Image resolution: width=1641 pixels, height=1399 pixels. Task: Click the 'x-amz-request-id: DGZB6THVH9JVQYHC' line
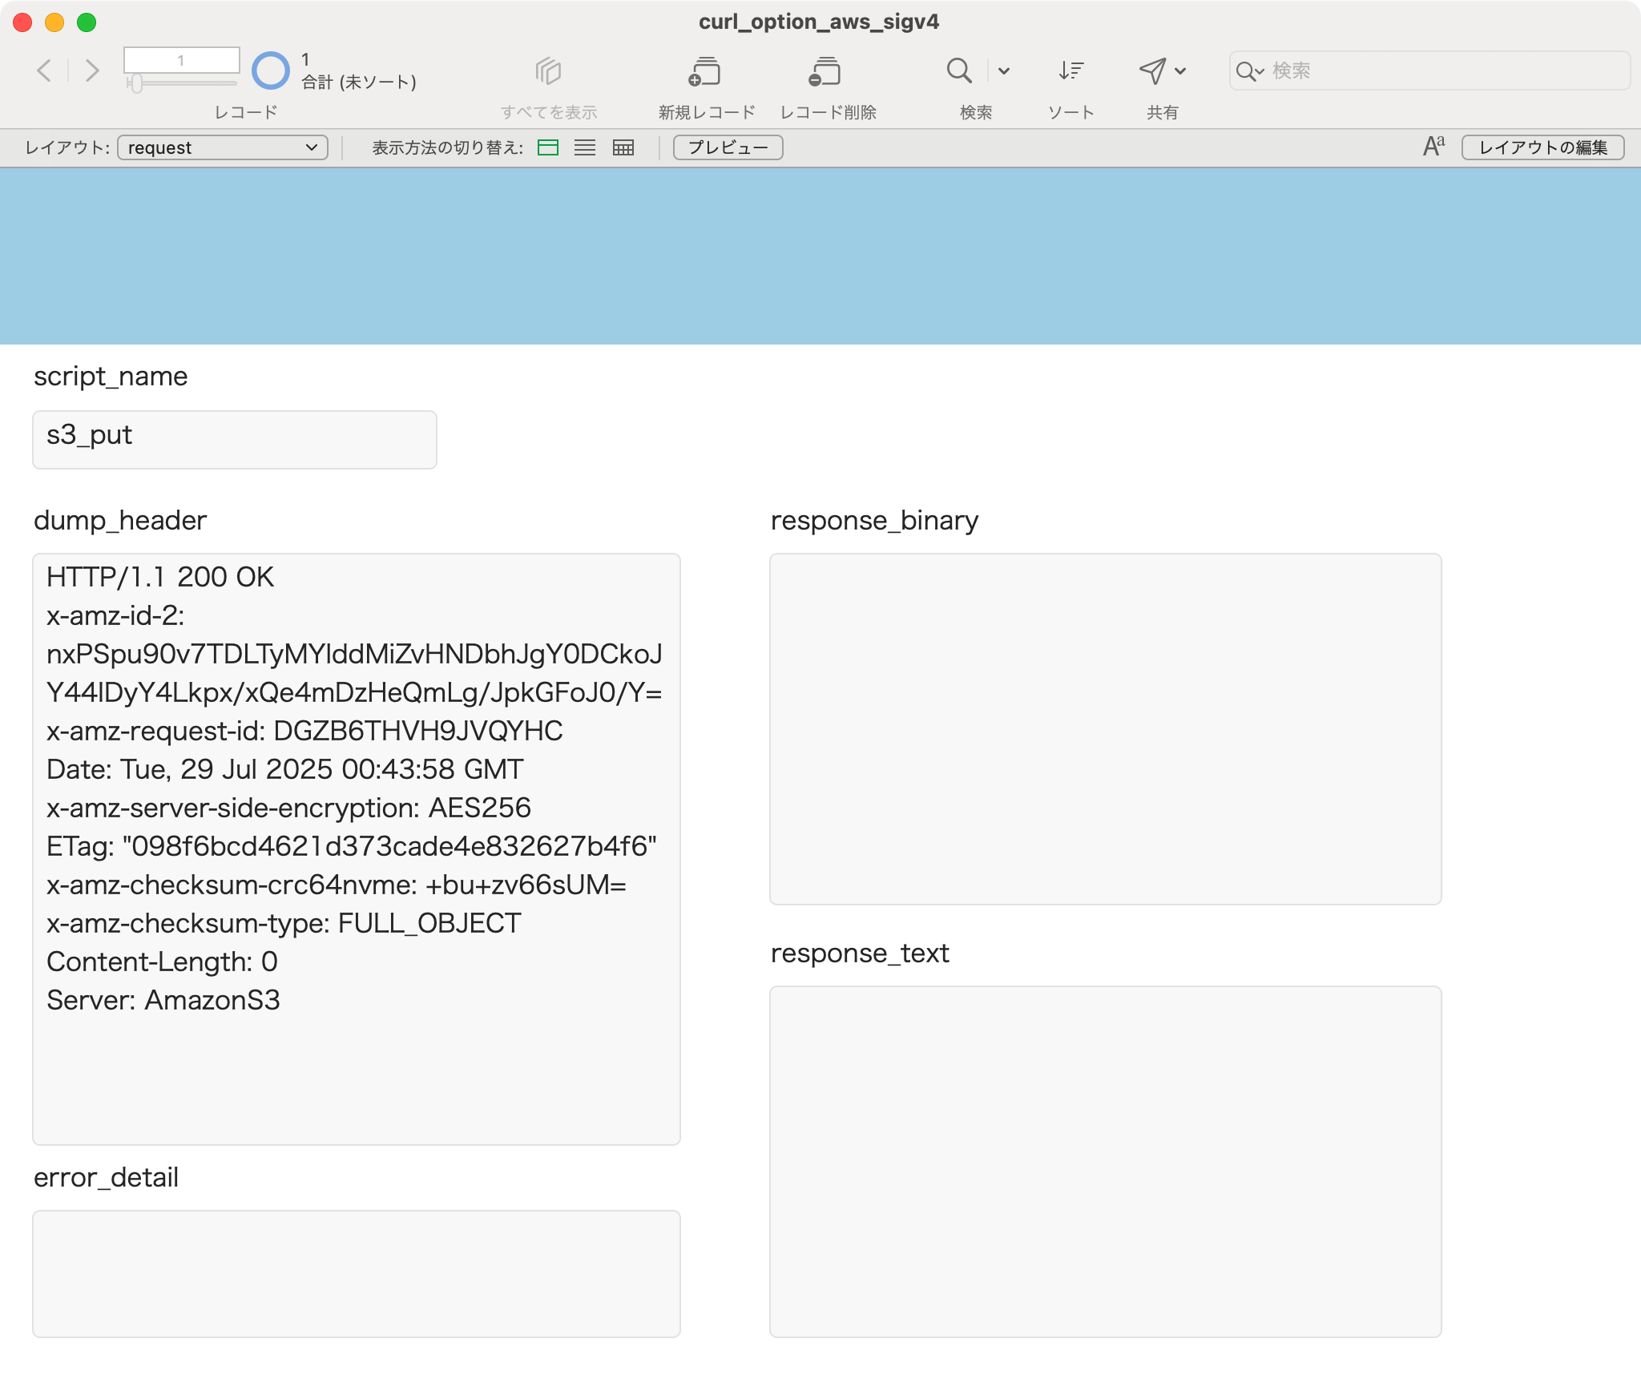304,731
